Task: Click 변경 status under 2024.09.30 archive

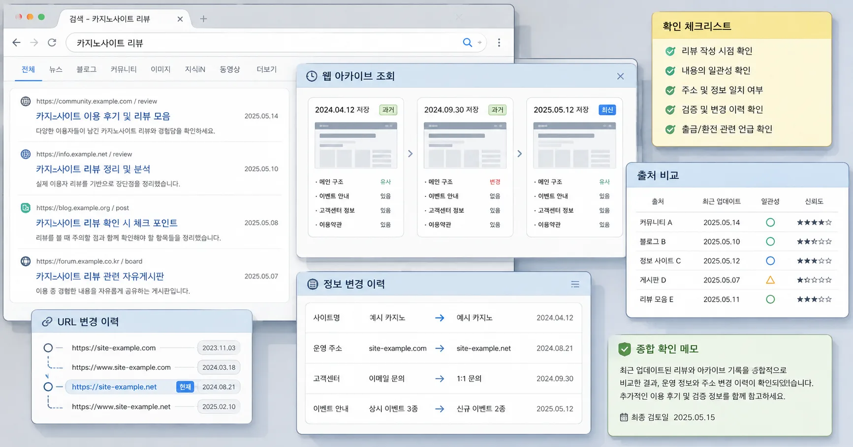Action: click(495, 182)
